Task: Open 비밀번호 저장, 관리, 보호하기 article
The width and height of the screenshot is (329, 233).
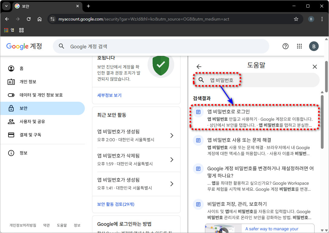Action: (254, 210)
